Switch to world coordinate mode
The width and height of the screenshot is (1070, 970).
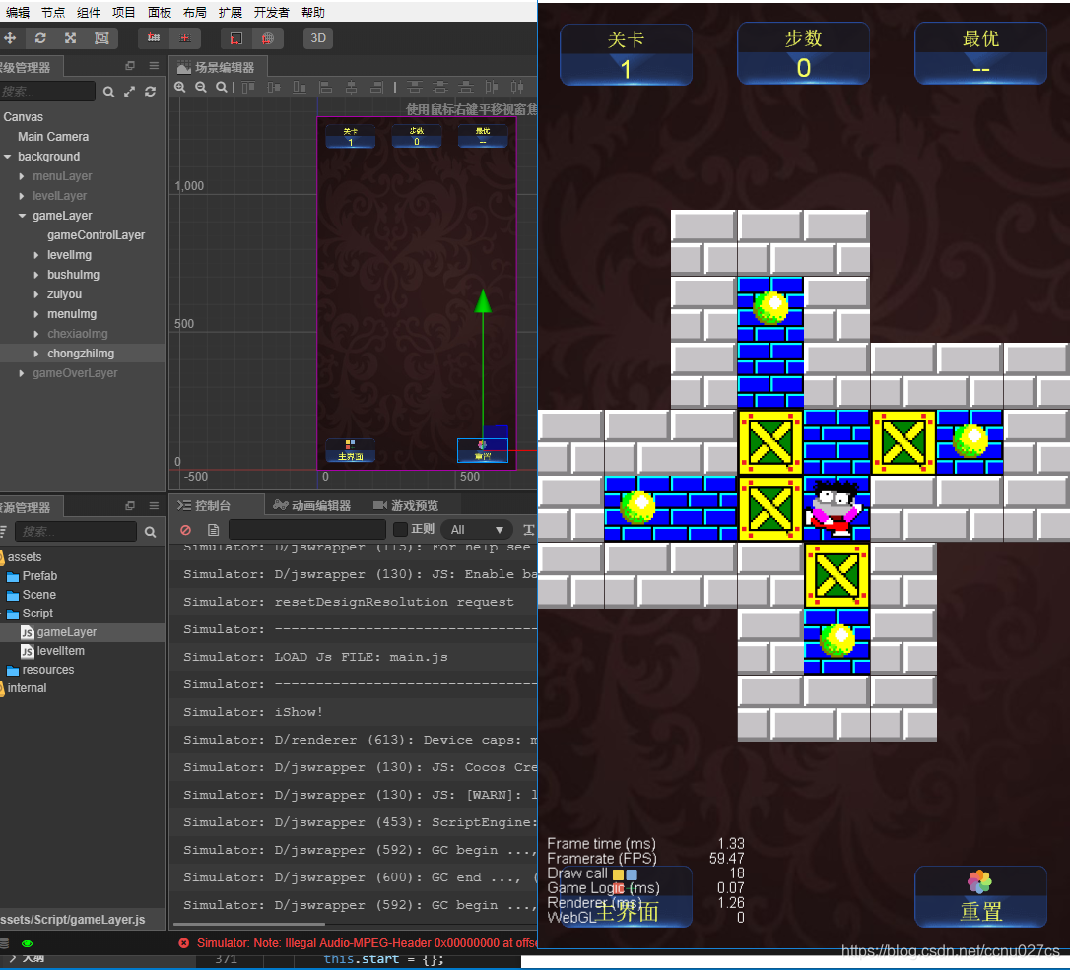268,38
